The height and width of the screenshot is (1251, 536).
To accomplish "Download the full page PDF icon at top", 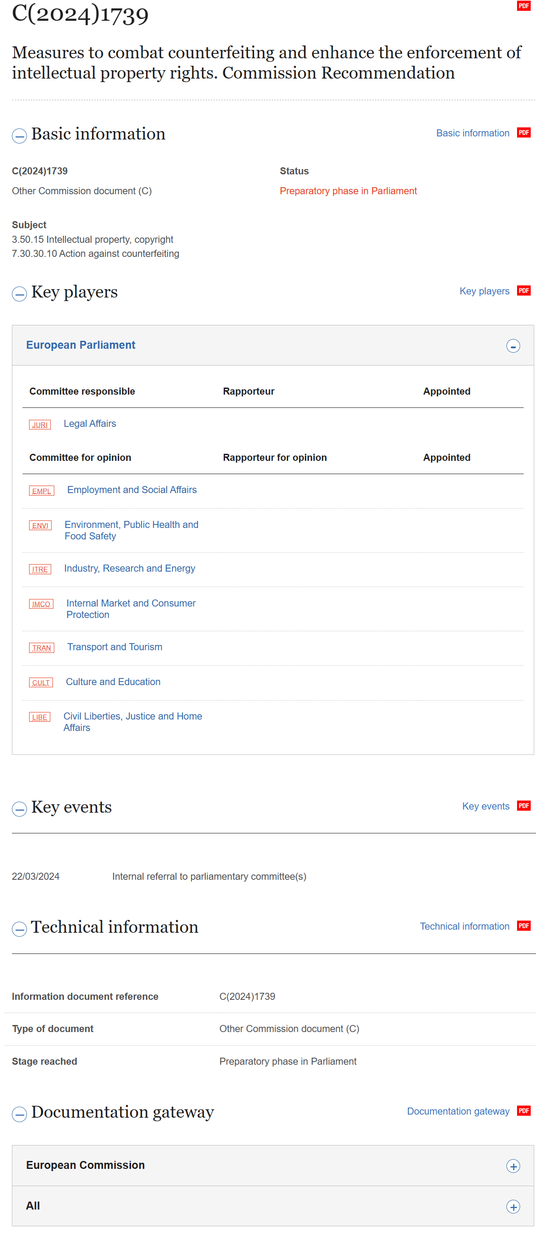I will click(523, 6).
